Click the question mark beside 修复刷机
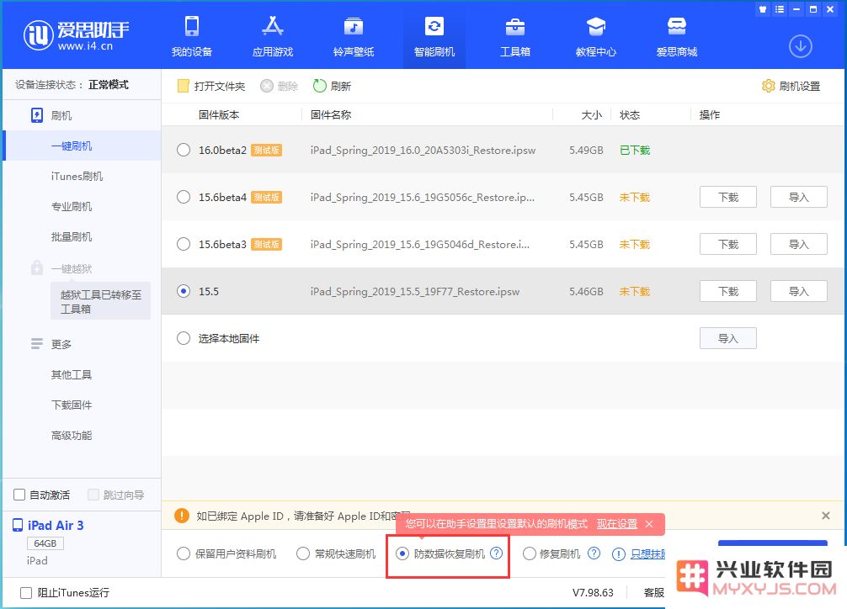Viewport: 847px width, 609px height. point(594,553)
